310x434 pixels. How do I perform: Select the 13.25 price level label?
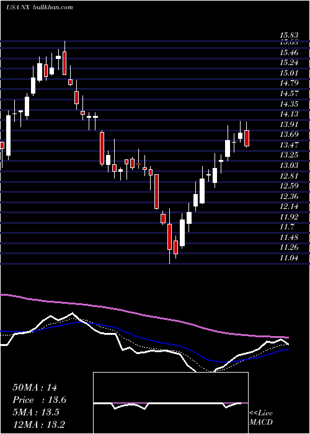point(289,155)
